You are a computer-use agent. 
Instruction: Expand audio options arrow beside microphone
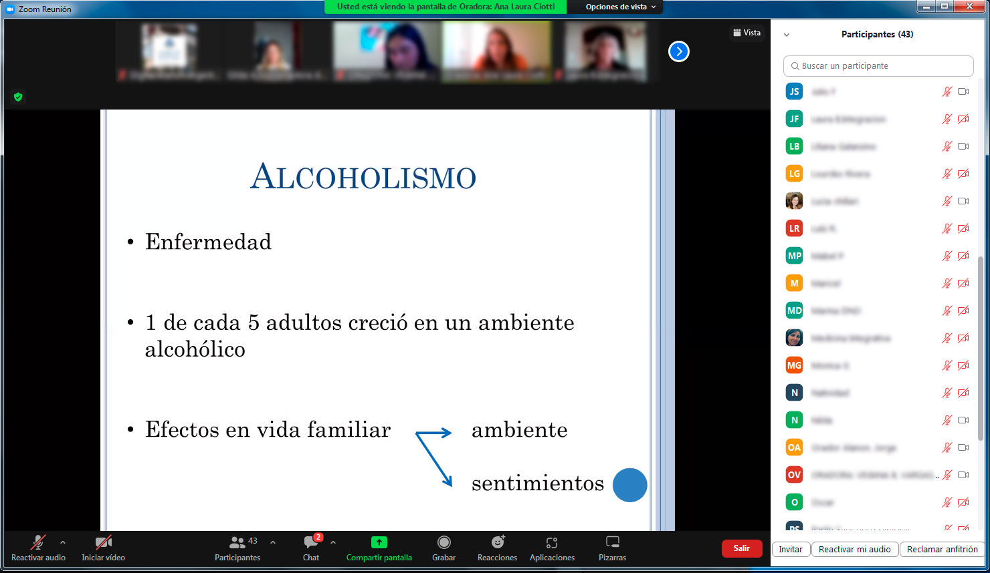pyautogui.click(x=63, y=542)
